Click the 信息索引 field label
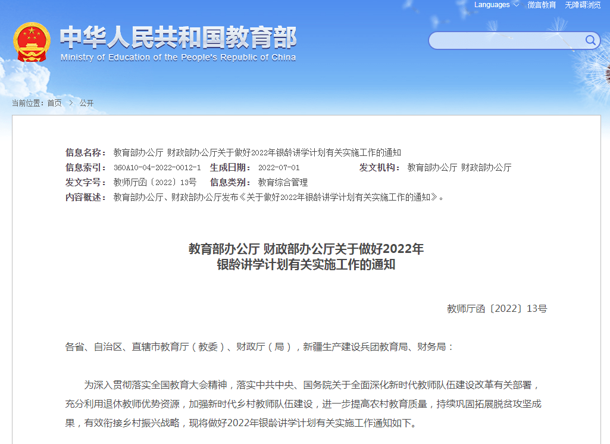Image resolution: width=610 pixels, height=444 pixels. [x=86, y=168]
